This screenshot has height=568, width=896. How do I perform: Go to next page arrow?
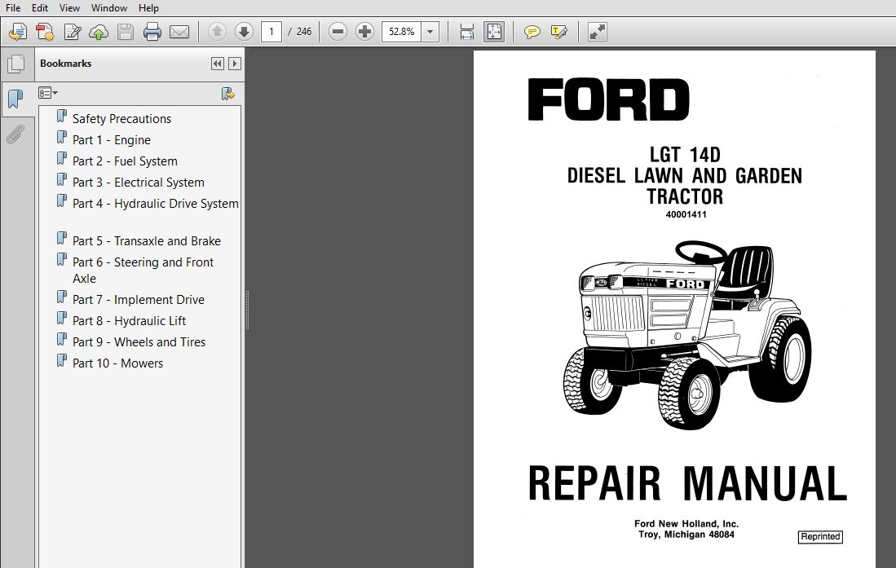244,32
